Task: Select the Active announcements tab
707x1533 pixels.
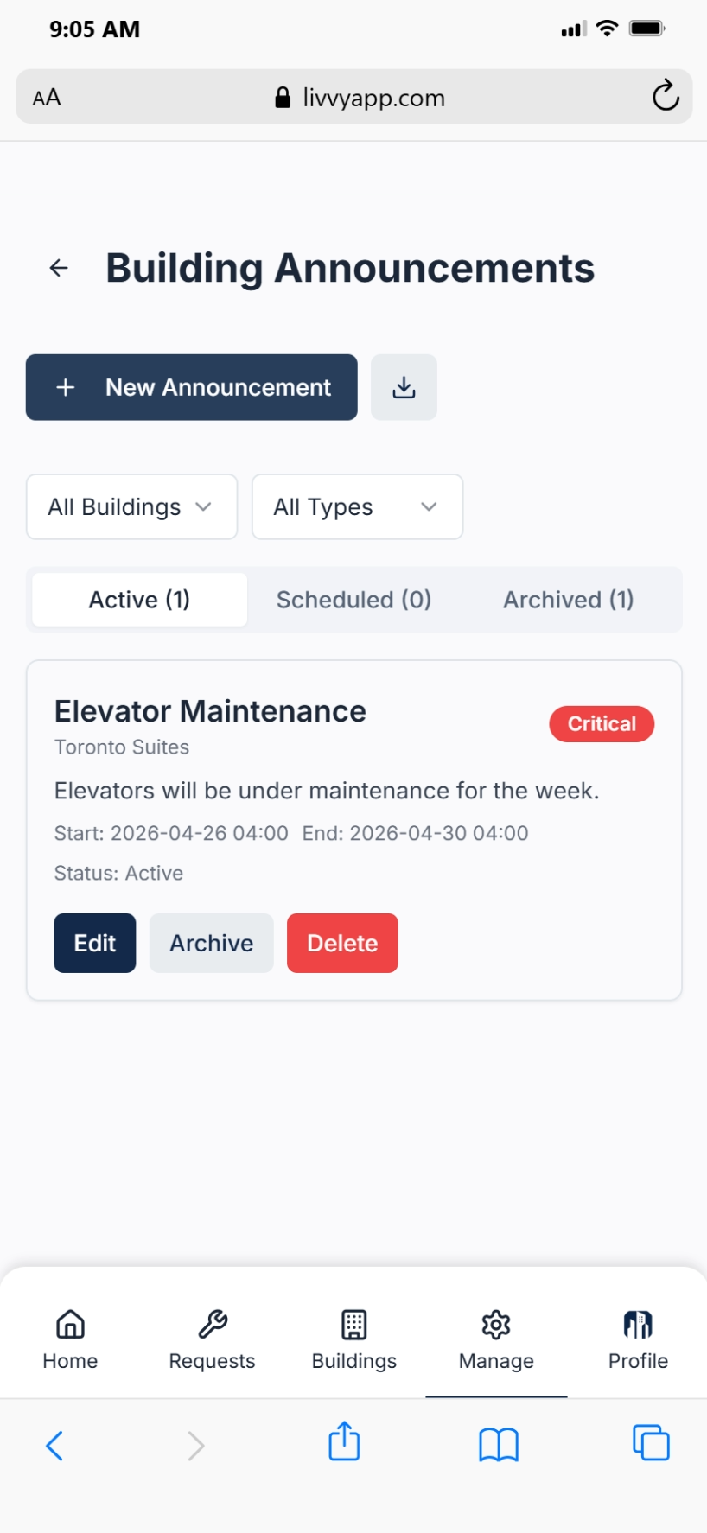Action: coord(138,600)
